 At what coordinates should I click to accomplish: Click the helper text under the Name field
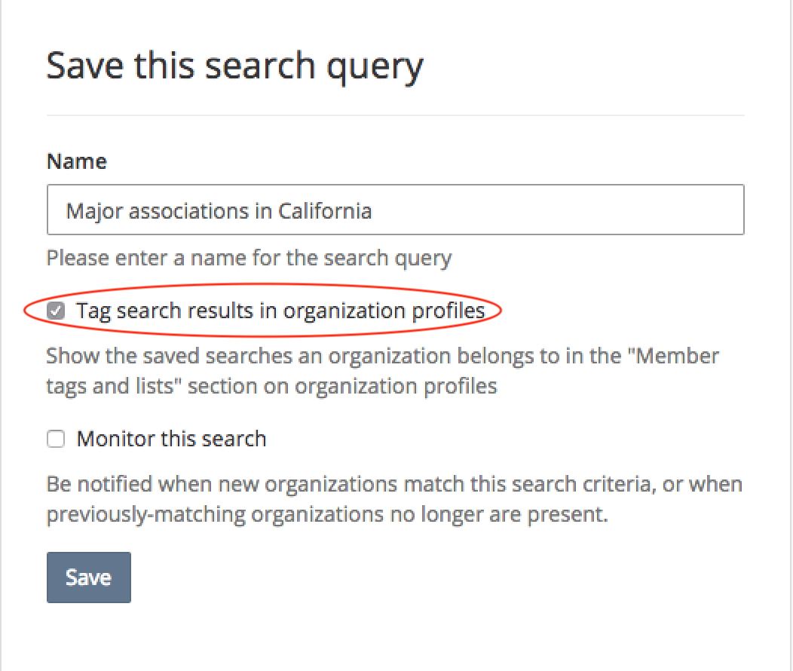pos(249,257)
